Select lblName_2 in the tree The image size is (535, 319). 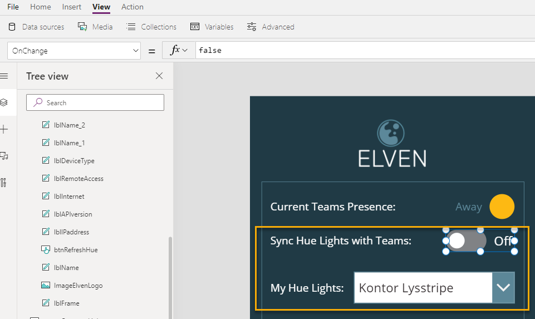tap(69, 125)
